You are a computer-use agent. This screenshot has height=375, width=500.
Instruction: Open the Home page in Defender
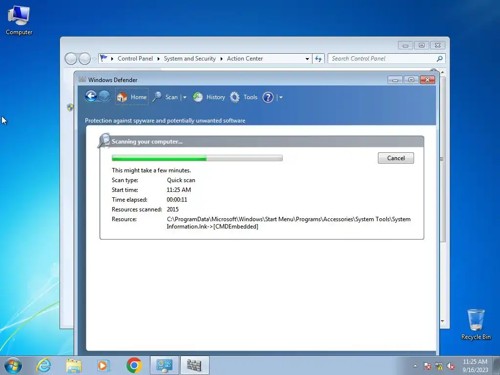pos(132,97)
